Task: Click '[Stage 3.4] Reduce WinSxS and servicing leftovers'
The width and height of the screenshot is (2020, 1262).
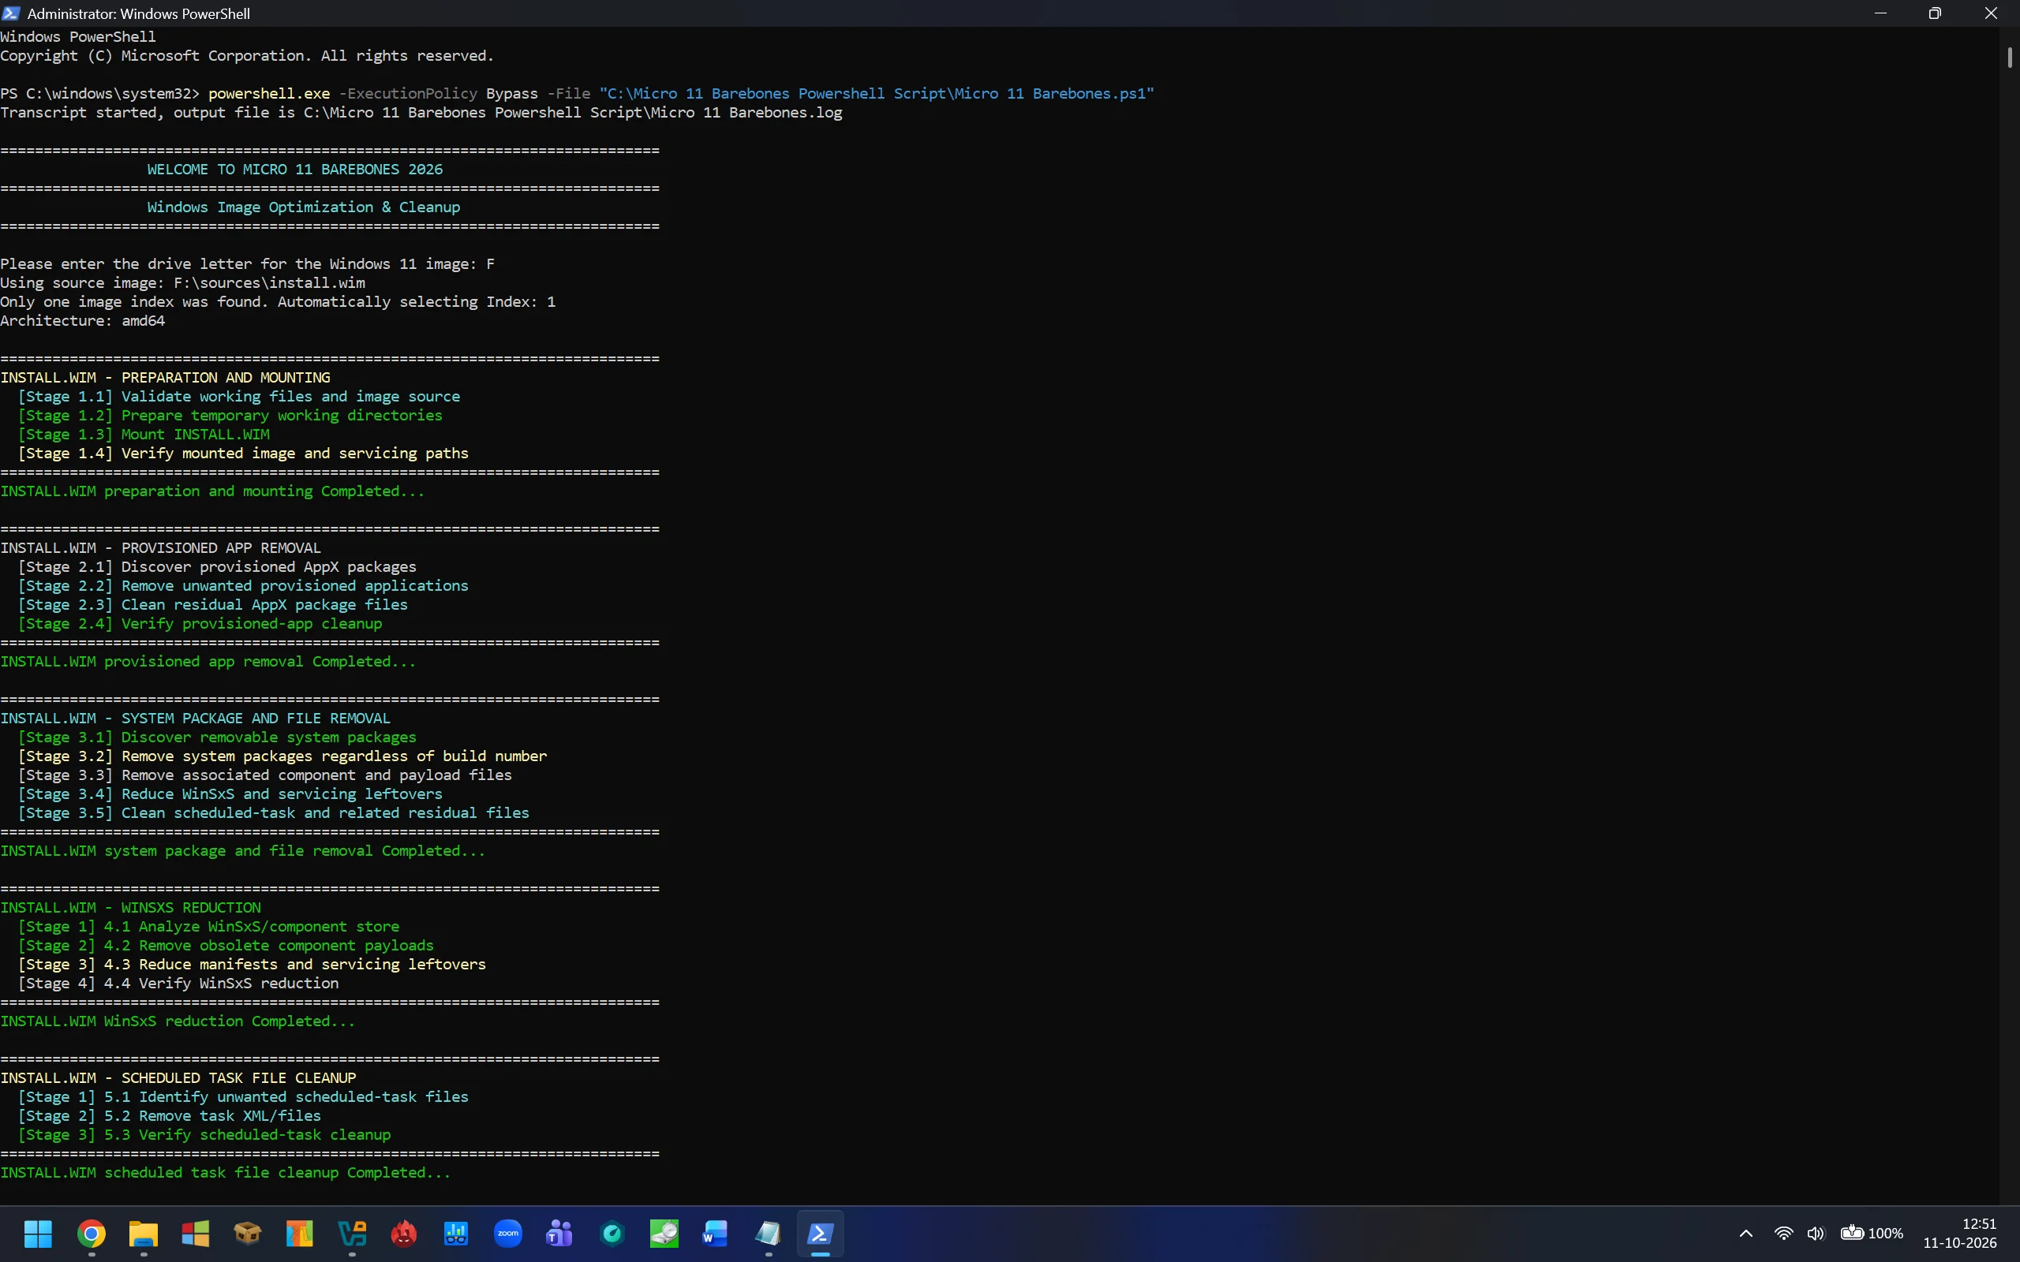Action: 230,793
